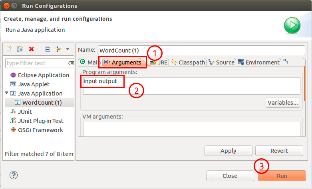Image resolution: width=312 pixels, height=189 pixels.
Task: Click the Java Applet icon
Action: pyautogui.click(x=13, y=84)
